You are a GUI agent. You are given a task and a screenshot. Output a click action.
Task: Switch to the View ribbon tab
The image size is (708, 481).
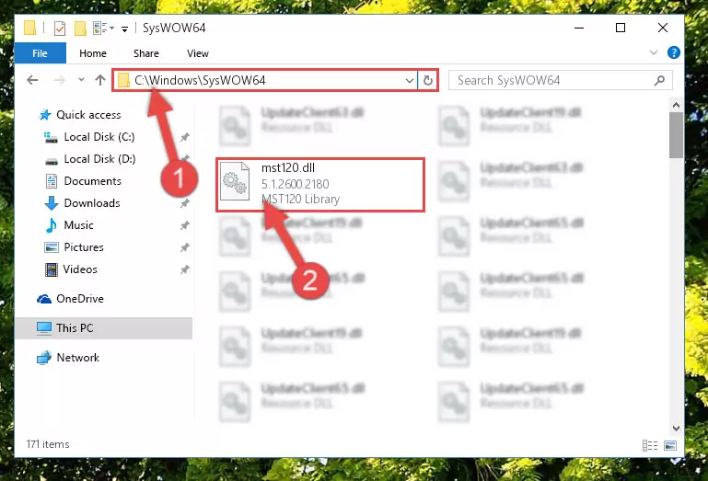[198, 53]
